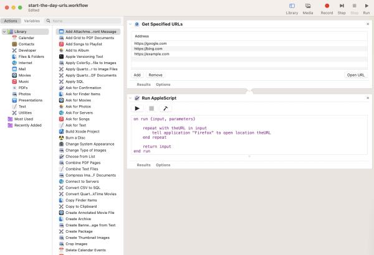Switch to the Variables segment
The width and height of the screenshot is (374, 255).
pos(32,21)
